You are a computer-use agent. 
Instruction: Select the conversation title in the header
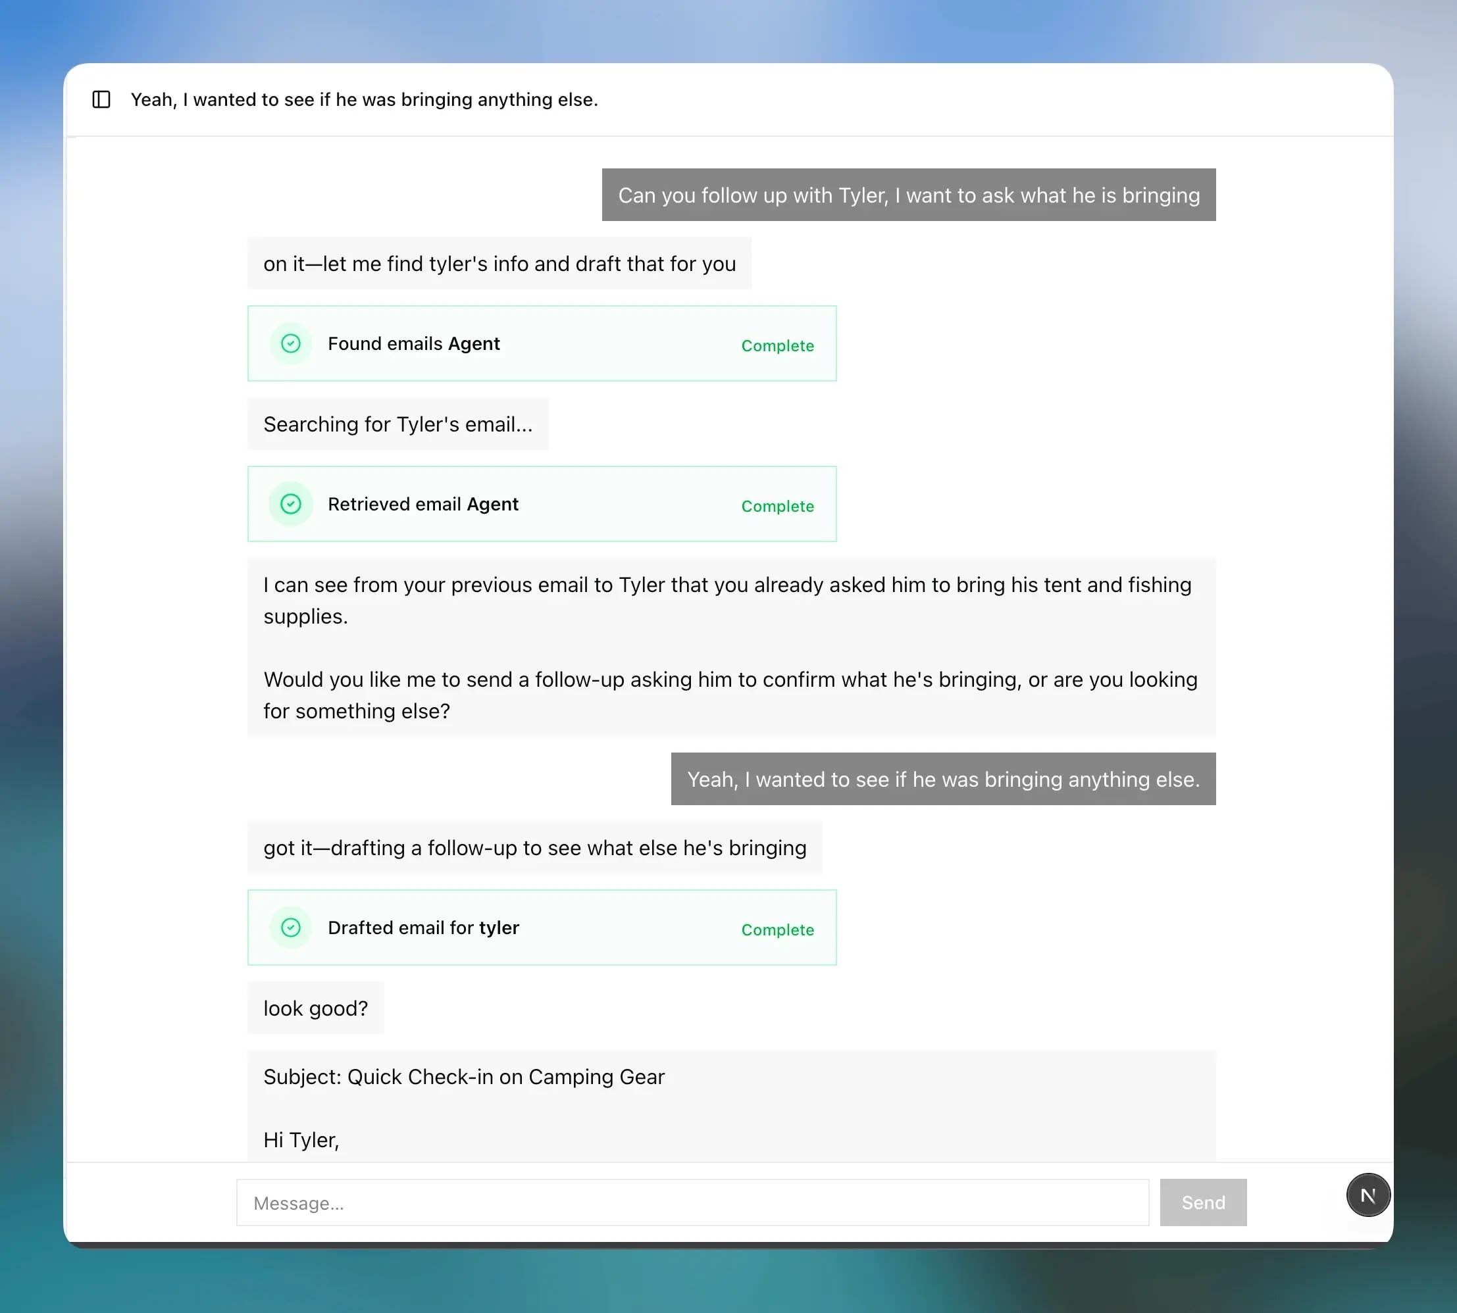click(365, 99)
